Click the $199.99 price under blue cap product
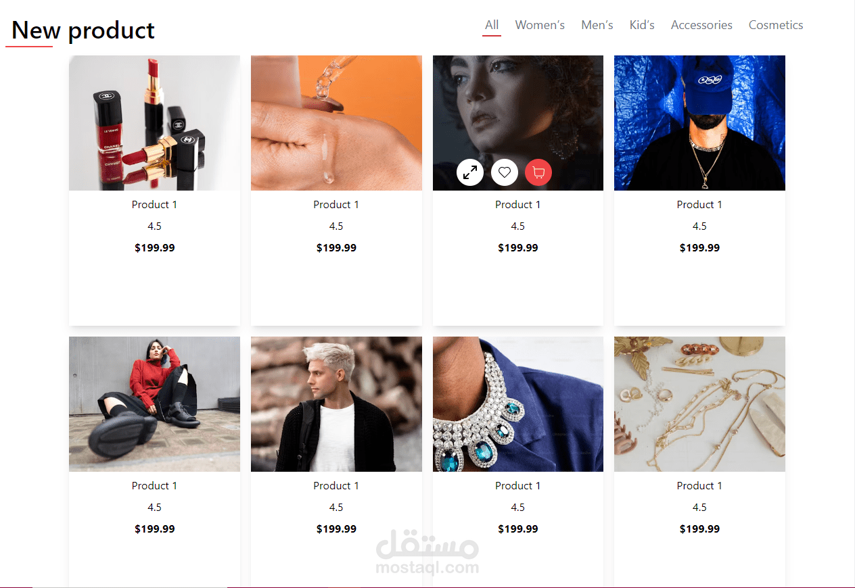Viewport: 855px width, 588px height. [699, 248]
